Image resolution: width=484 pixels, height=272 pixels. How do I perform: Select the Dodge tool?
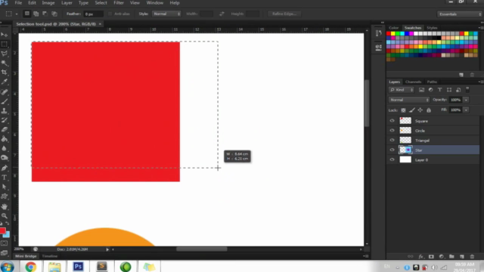[x=5, y=158]
